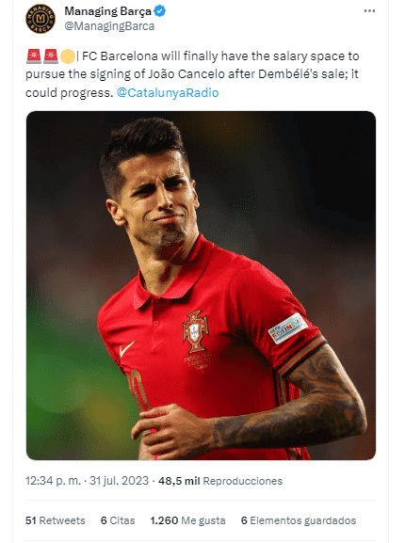Screen dimensions: 405x543
Task: Click the yellow circle emoji
Action: point(68,56)
